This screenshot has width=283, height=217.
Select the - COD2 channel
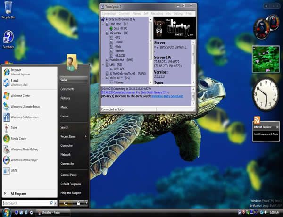pos(118,42)
